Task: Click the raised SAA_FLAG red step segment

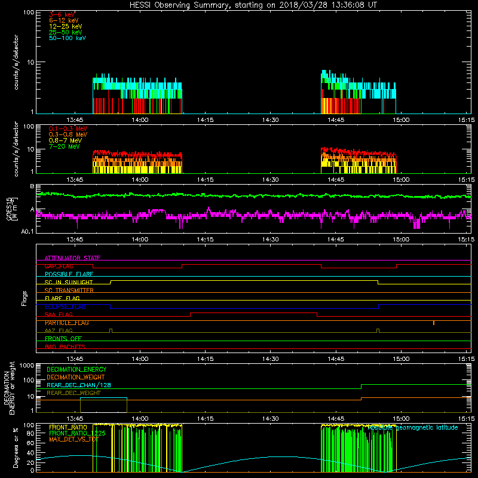Action: 253,312
